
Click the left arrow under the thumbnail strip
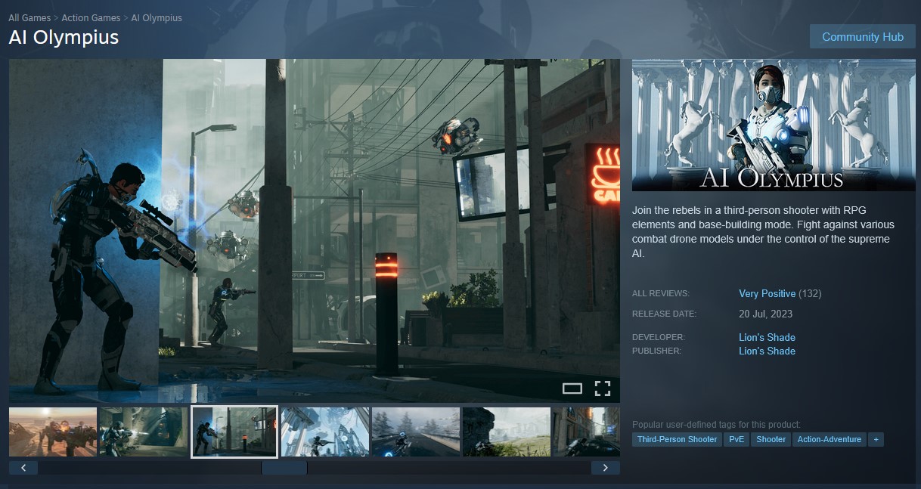(x=23, y=468)
